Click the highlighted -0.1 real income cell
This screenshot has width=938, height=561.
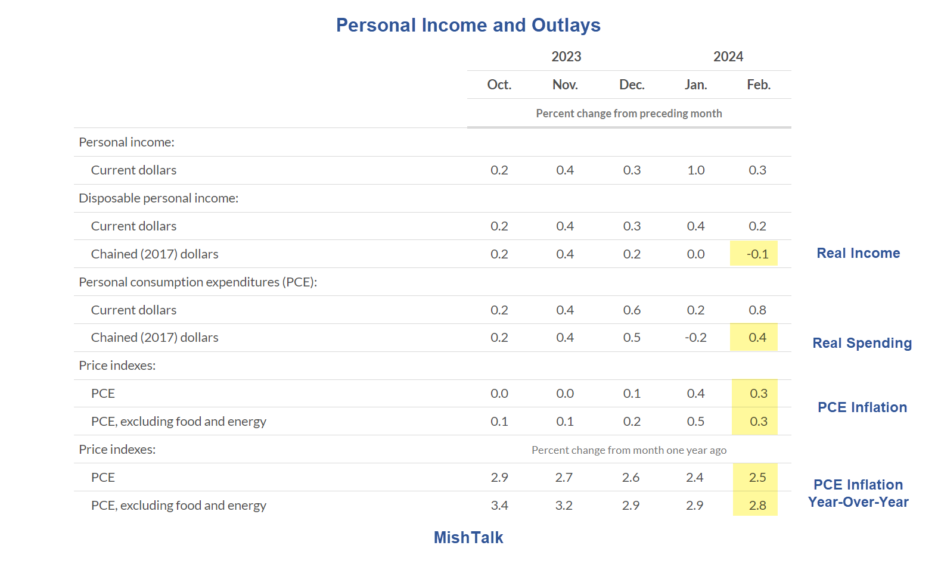point(757,254)
